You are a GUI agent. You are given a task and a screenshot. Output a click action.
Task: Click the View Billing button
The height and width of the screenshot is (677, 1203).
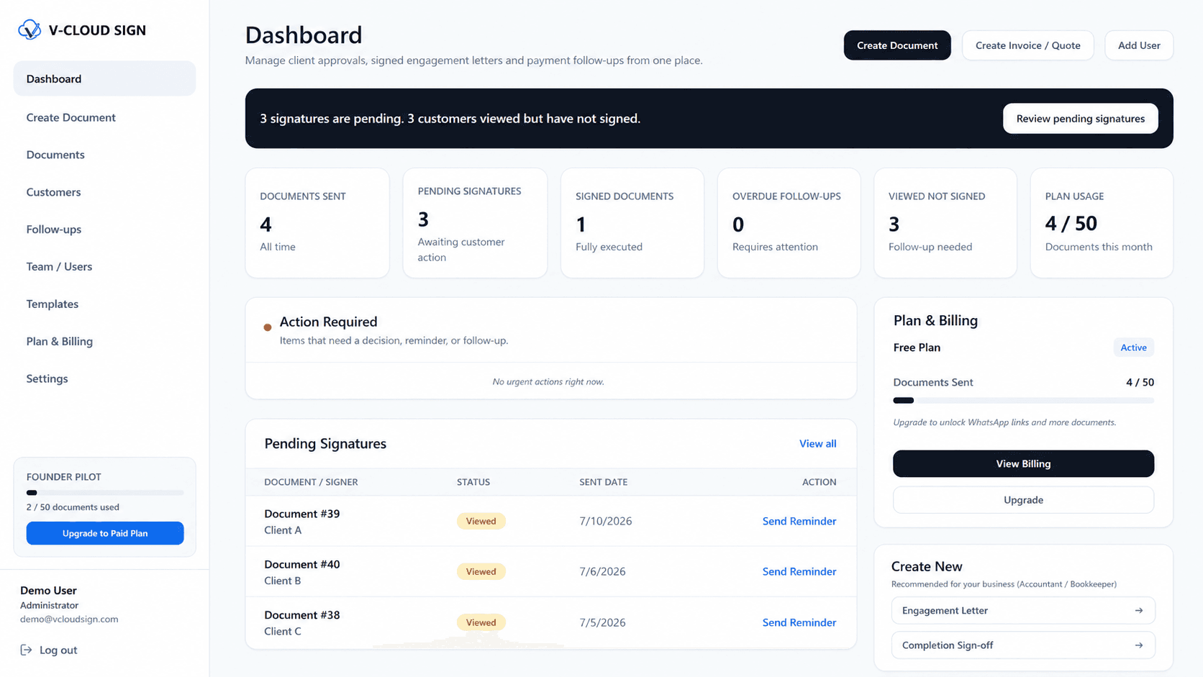(1023, 463)
